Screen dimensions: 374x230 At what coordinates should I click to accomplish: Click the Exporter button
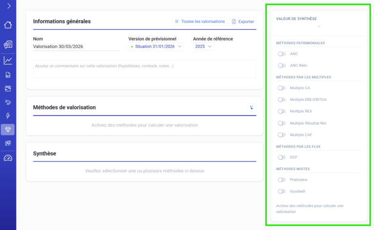click(x=243, y=22)
